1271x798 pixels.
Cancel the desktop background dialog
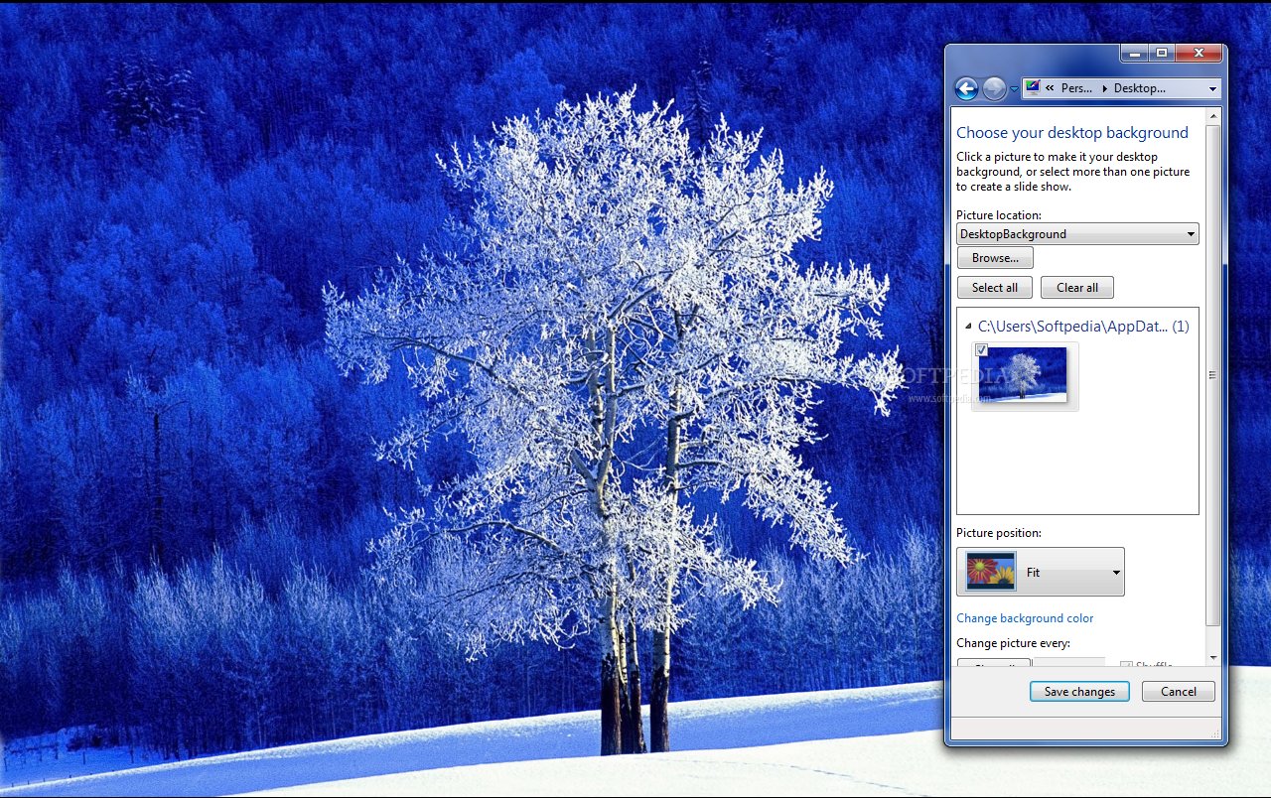[x=1179, y=692]
